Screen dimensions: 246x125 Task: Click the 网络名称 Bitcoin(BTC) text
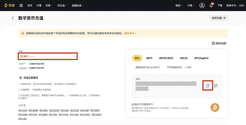pos(148,67)
